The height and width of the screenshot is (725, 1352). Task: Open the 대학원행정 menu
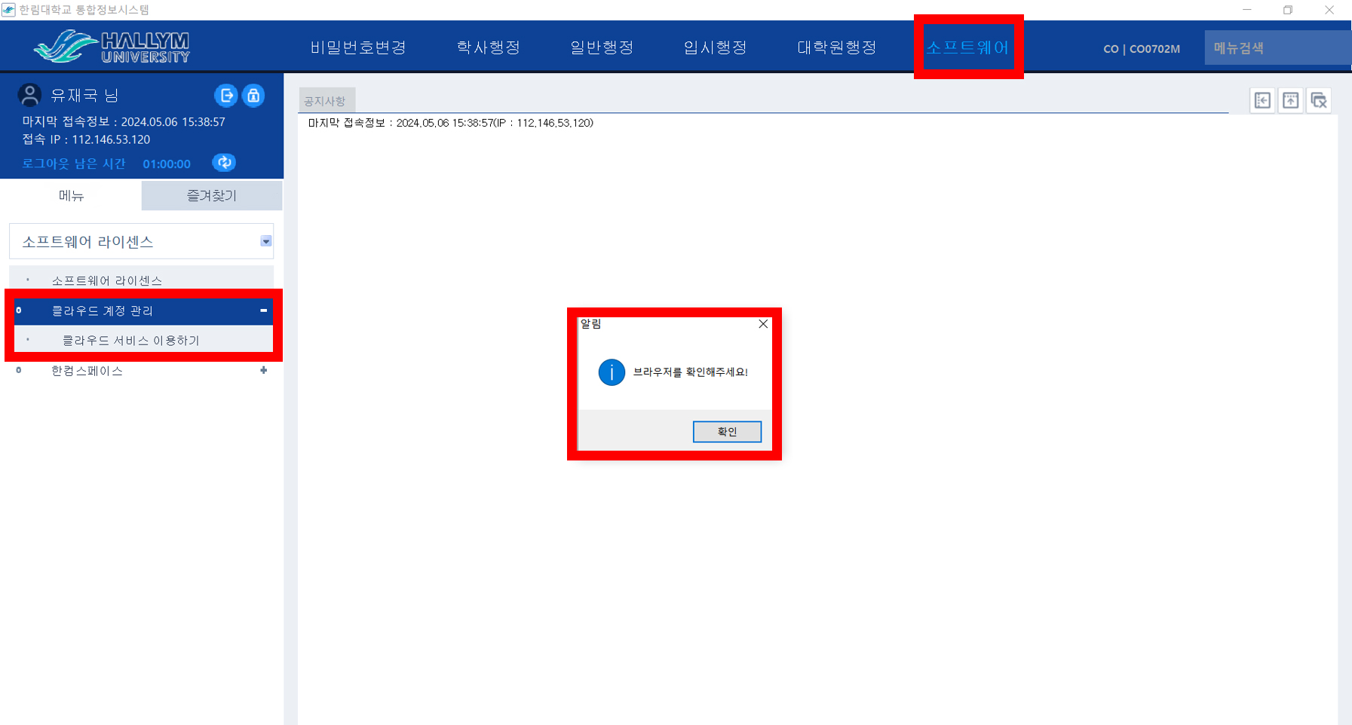tap(836, 47)
